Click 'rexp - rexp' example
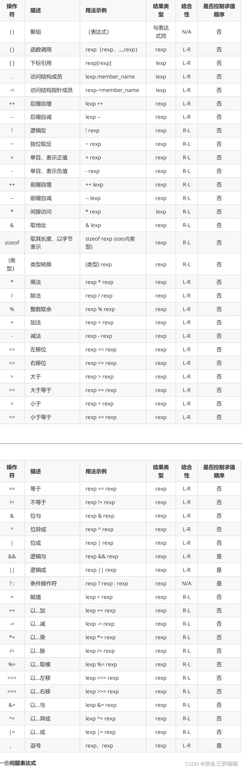This screenshot has width=242, height=769. (x=99, y=336)
